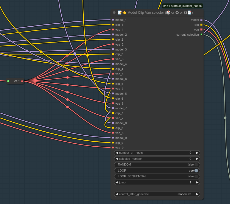Cycle control_after_generate with its right arrow

pos(197,194)
